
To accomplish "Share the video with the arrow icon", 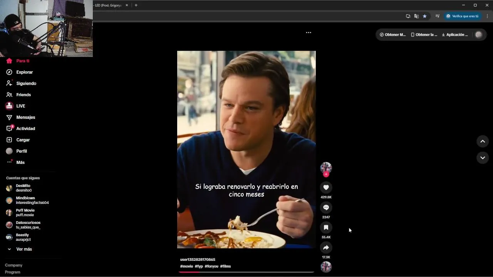I will (x=326, y=247).
